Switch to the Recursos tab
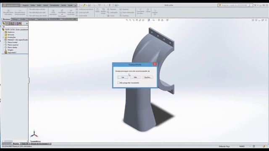 (x=6, y=19)
